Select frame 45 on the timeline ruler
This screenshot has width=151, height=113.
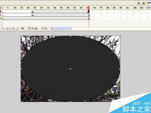coord(61,8)
